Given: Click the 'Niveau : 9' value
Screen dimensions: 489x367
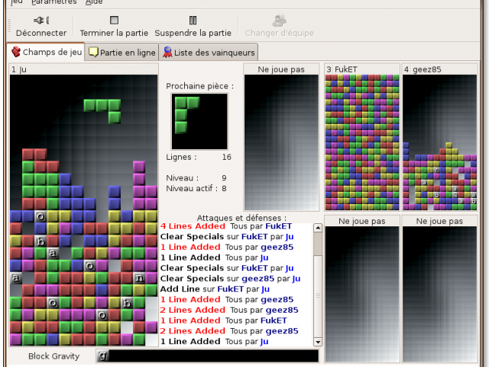Looking at the screenshot, I should (x=224, y=178).
